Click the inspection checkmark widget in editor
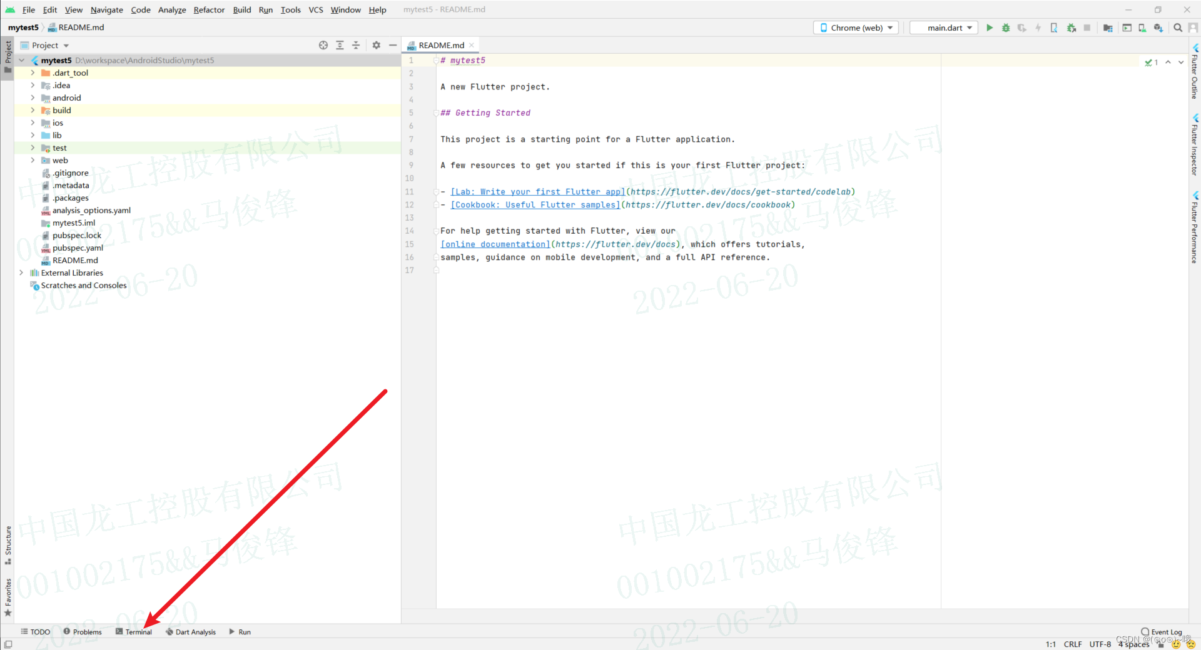This screenshot has width=1201, height=650. click(x=1151, y=62)
